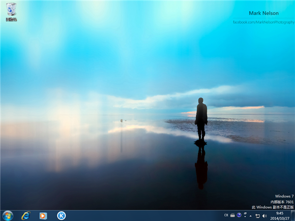
Task: Click the 9:45 taskbar clock time
Action: [x=279, y=213]
